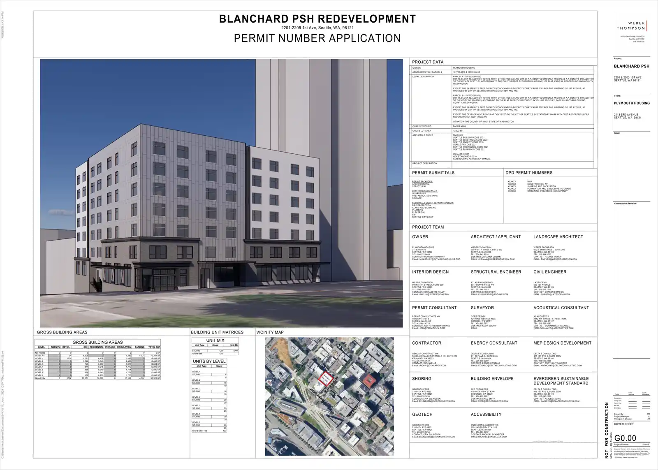Viewport: 658px width, 470px height.
Task: Click the 'BUILDING ENVELOPE' heading
Action: point(492,379)
